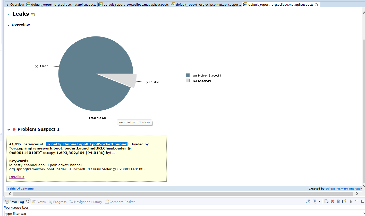Open the Error Log view menu (three dots)
This screenshot has width=365, height=216.
click(351, 201)
